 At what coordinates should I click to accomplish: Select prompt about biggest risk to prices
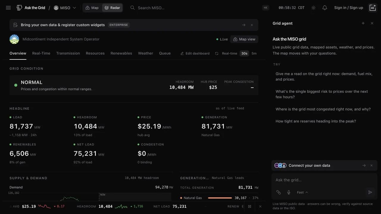pos(324,94)
